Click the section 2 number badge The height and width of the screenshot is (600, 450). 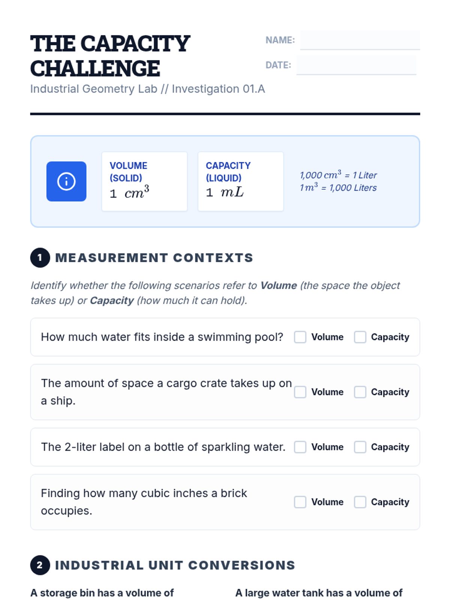pos(40,565)
